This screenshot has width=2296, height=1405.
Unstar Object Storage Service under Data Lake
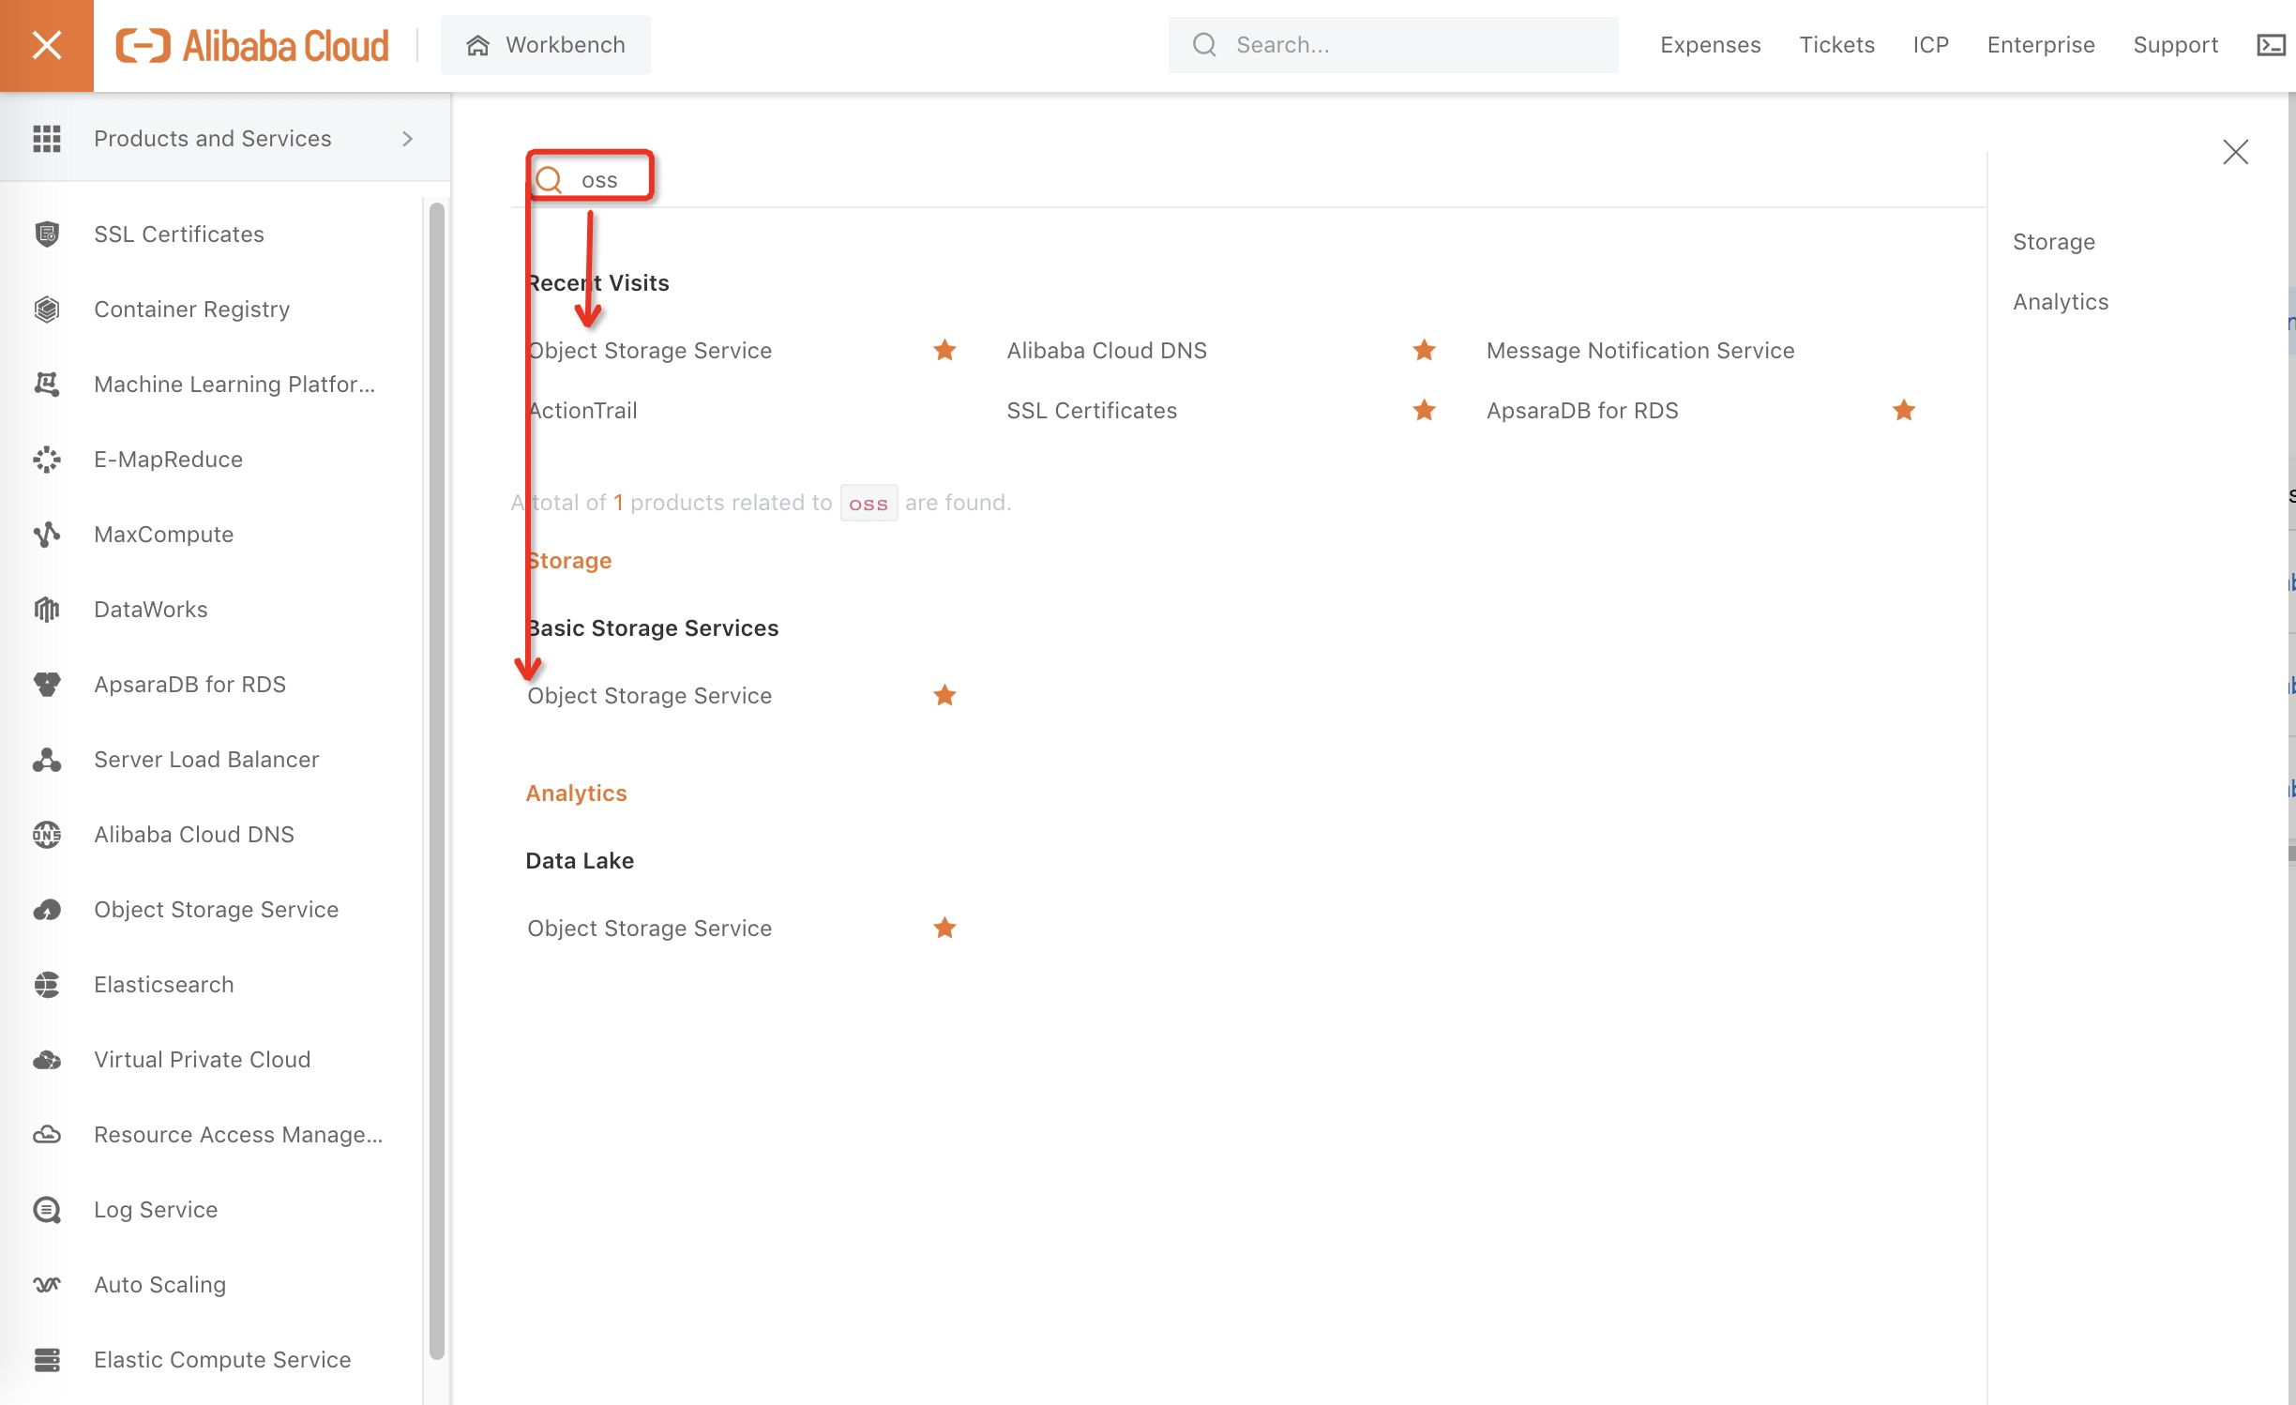point(944,928)
